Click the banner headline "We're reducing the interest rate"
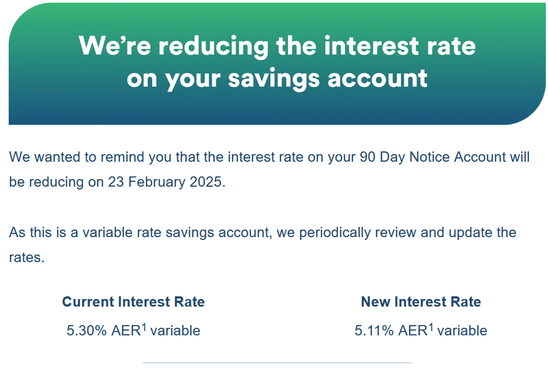Image resolution: width=548 pixels, height=375 pixels. click(277, 46)
